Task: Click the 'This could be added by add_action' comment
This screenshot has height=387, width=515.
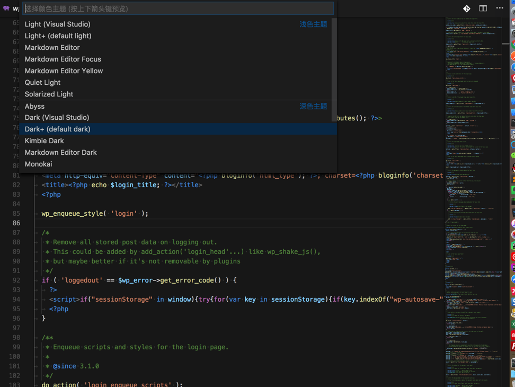Action: pos(183,252)
